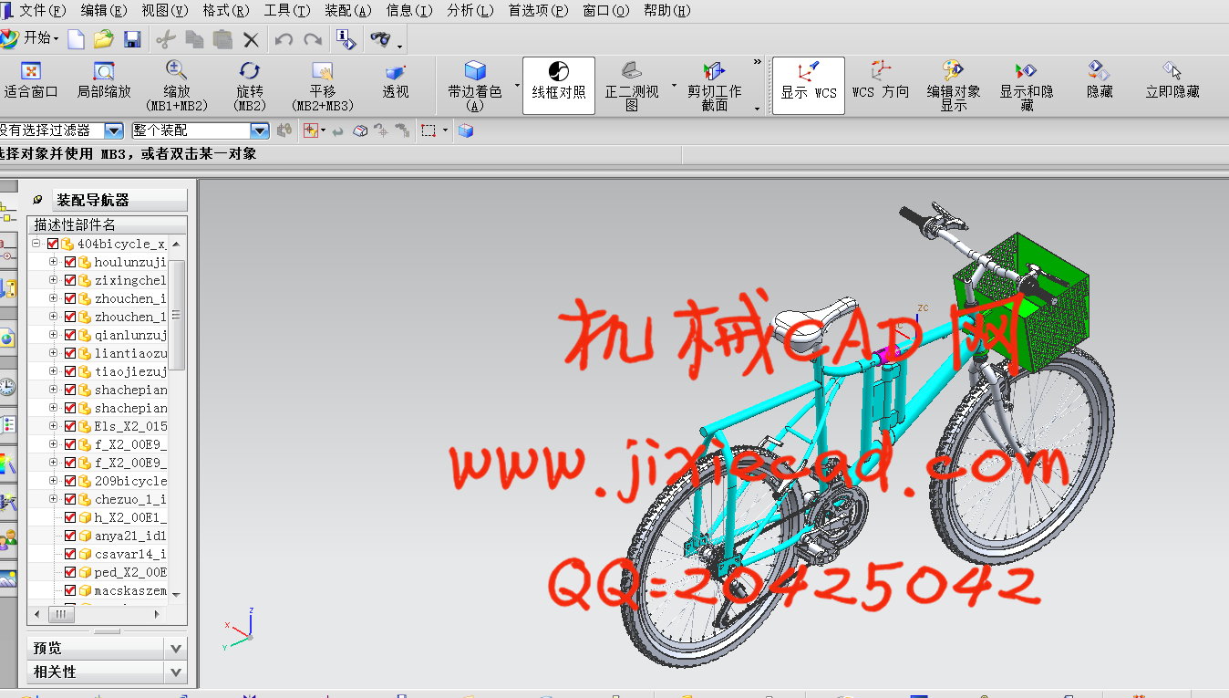Viewport: 1229px width, 698px height.
Task: Activate 缩放 (MB1+MB2) zoom tool
Action: [177, 86]
